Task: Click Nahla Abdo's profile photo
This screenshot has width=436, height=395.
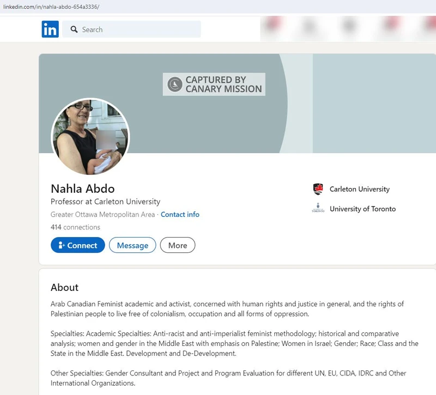Action: (91, 136)
